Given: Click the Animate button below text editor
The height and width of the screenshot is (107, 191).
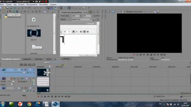Looking at the screenshot, I should (66, 59).
